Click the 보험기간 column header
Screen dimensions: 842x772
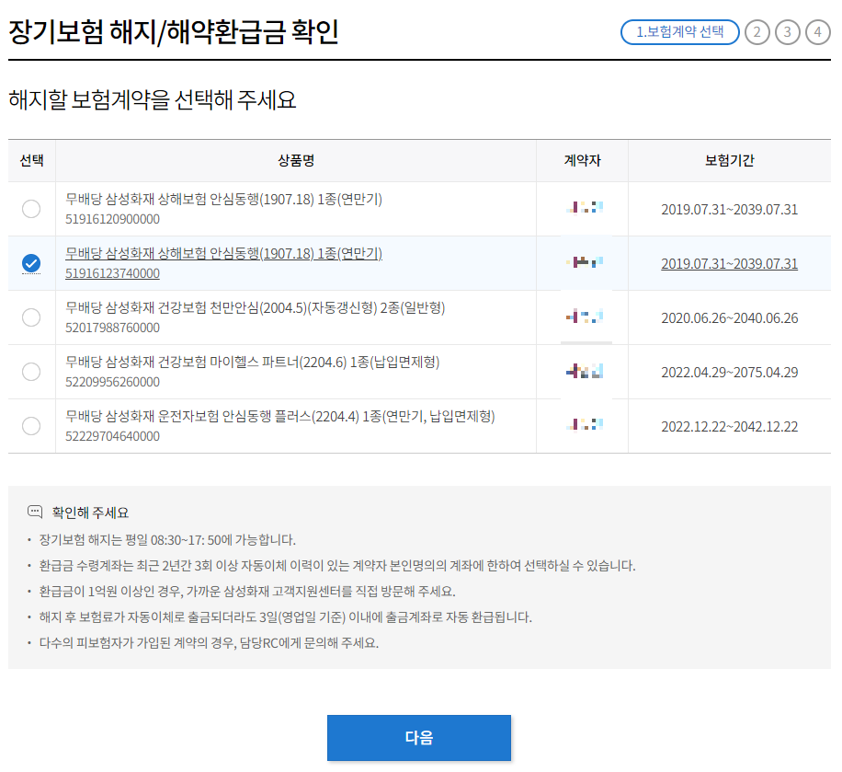pyautogui.click(x=729, y=160)
